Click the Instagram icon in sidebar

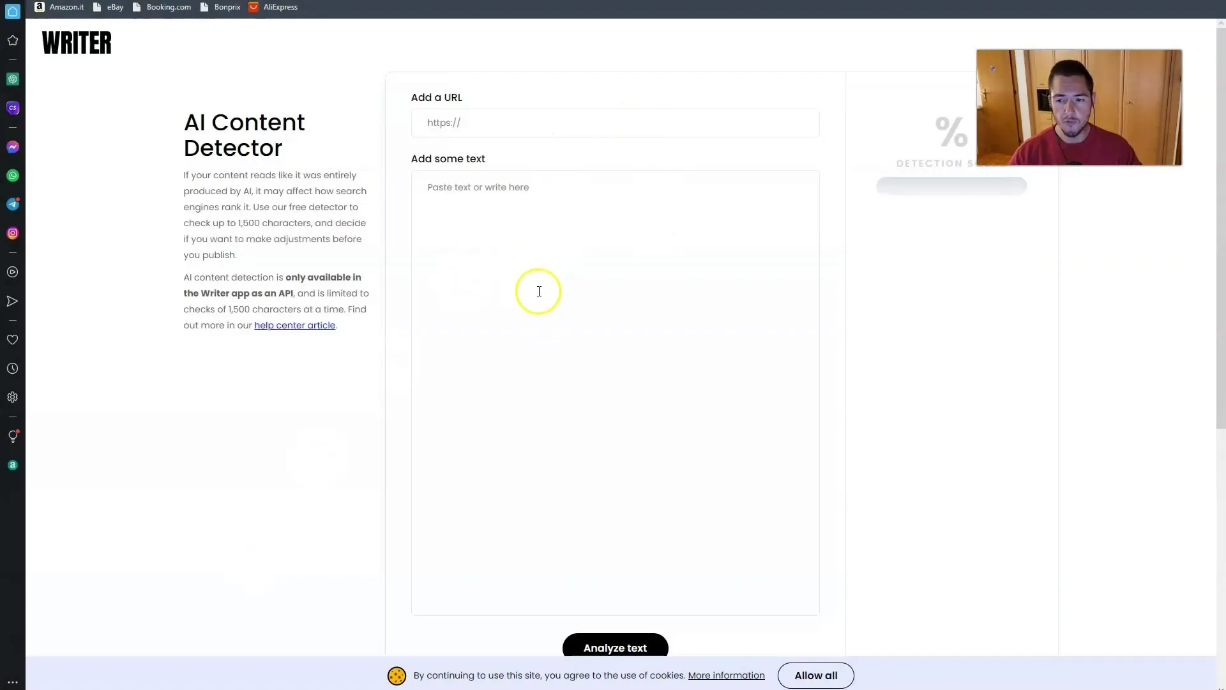pos(13,233)
